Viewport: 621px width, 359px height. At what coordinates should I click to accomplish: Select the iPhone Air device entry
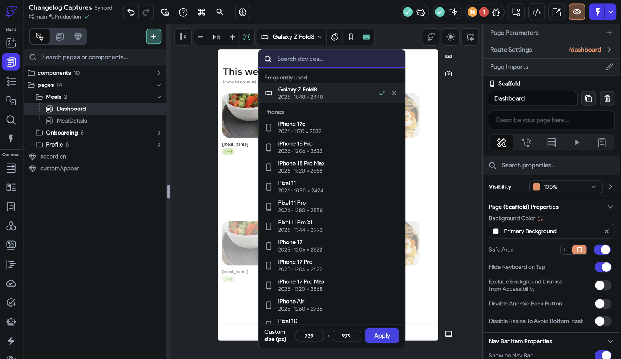tap(332, 305)
